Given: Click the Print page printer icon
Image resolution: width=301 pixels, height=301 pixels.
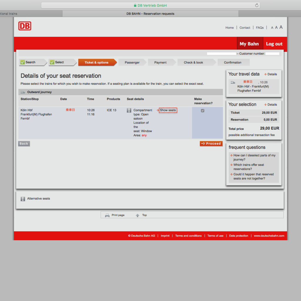Looking at the screenshot, I should 107,215.
